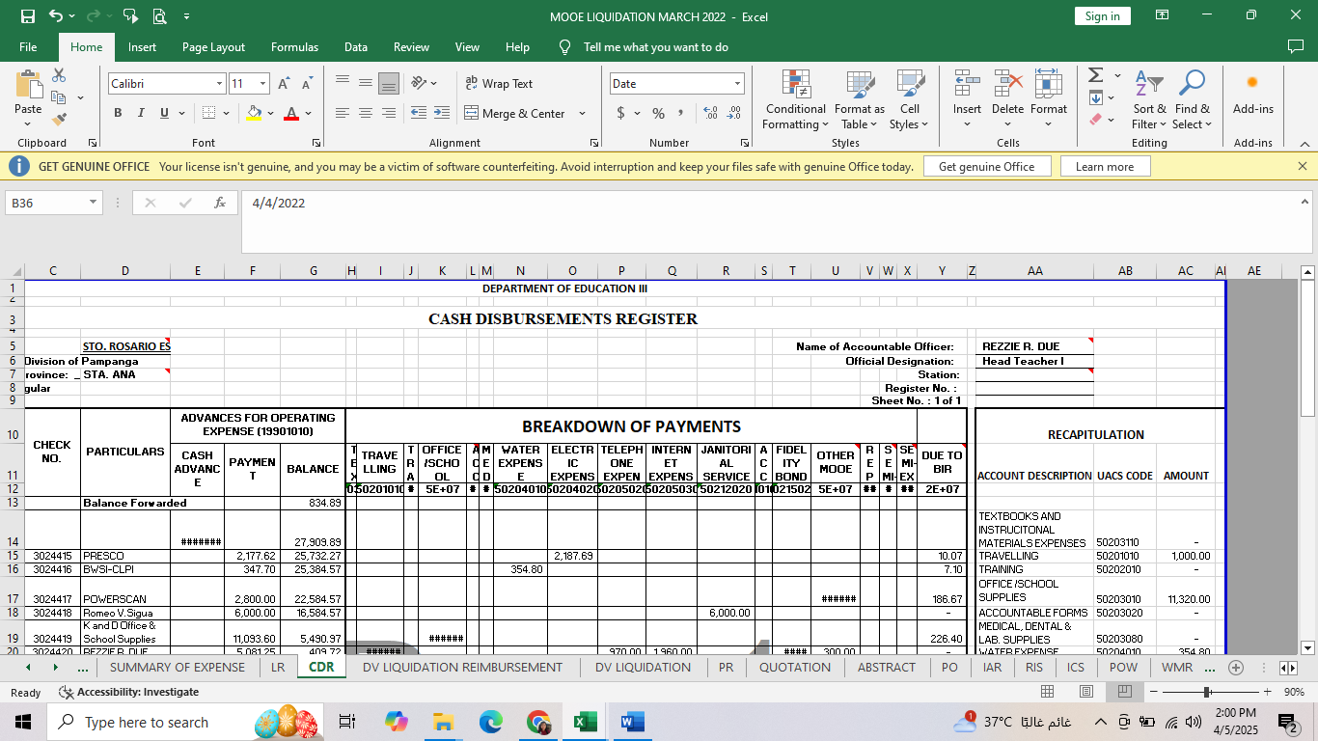1318x741 pixels.
Task: Open Conditional Formatting menu
Action: (x=795, y=100)
